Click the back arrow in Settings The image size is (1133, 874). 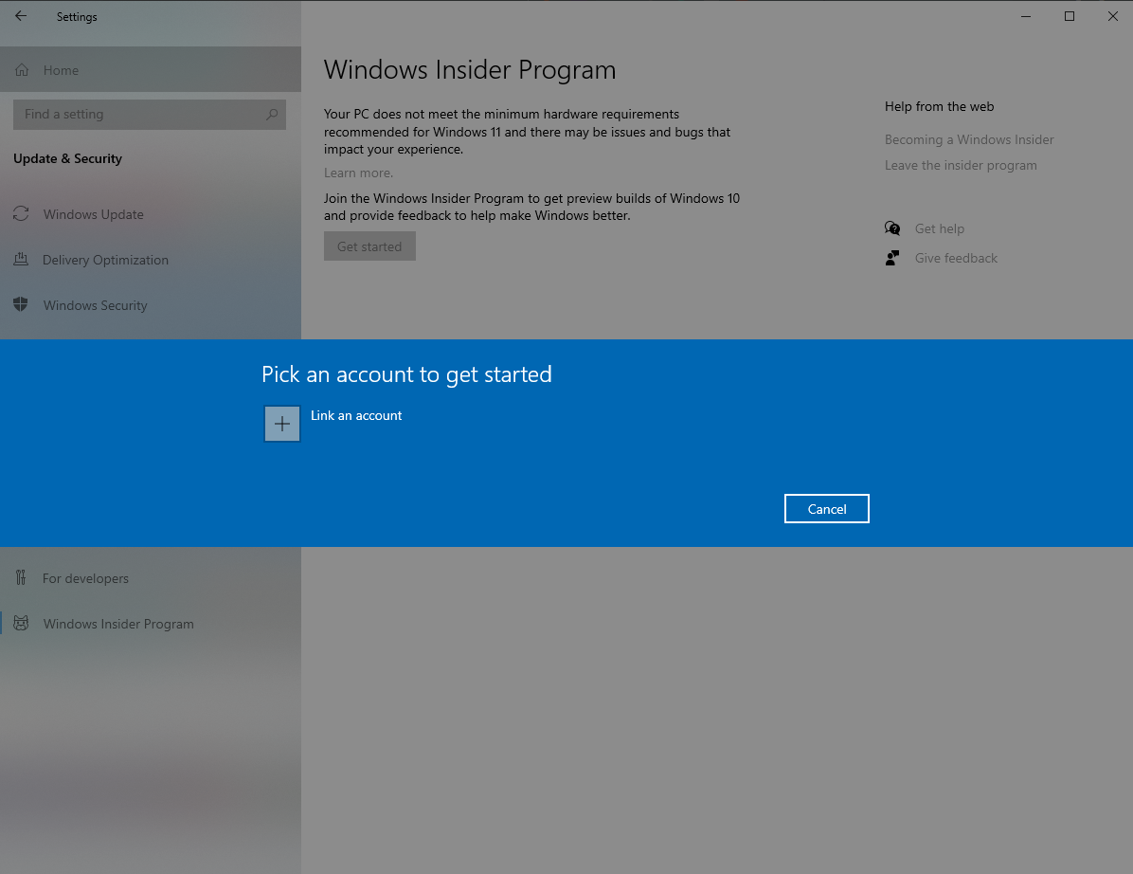pos(21,16)
